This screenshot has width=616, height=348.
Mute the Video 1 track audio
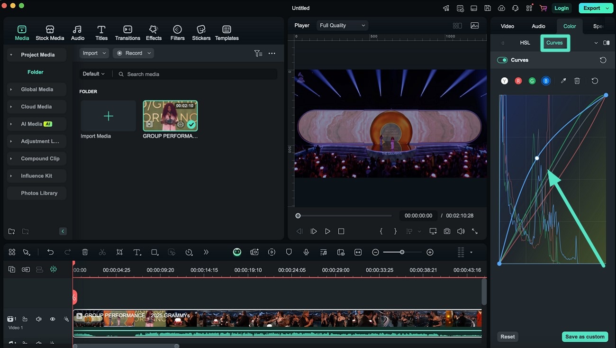coord(39,319)
